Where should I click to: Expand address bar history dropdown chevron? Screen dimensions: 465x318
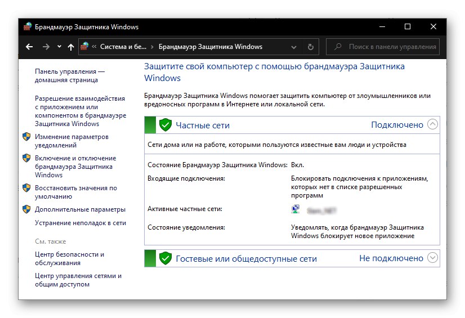(x=294, y=47)
